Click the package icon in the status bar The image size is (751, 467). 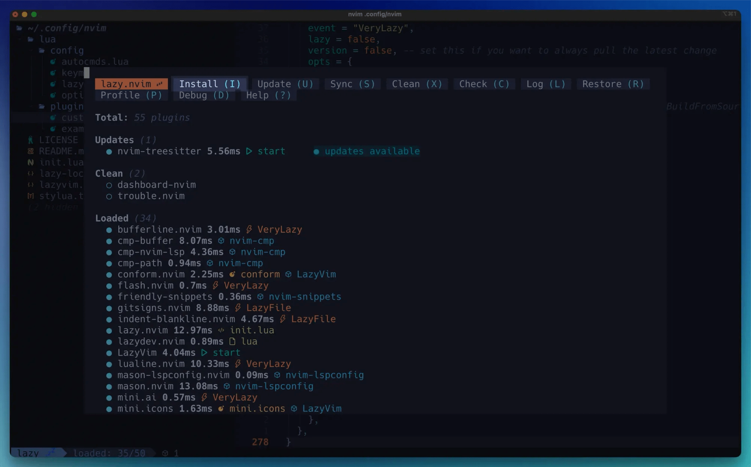pos(165,453)
